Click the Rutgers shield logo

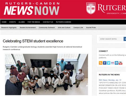click(91, 8)
